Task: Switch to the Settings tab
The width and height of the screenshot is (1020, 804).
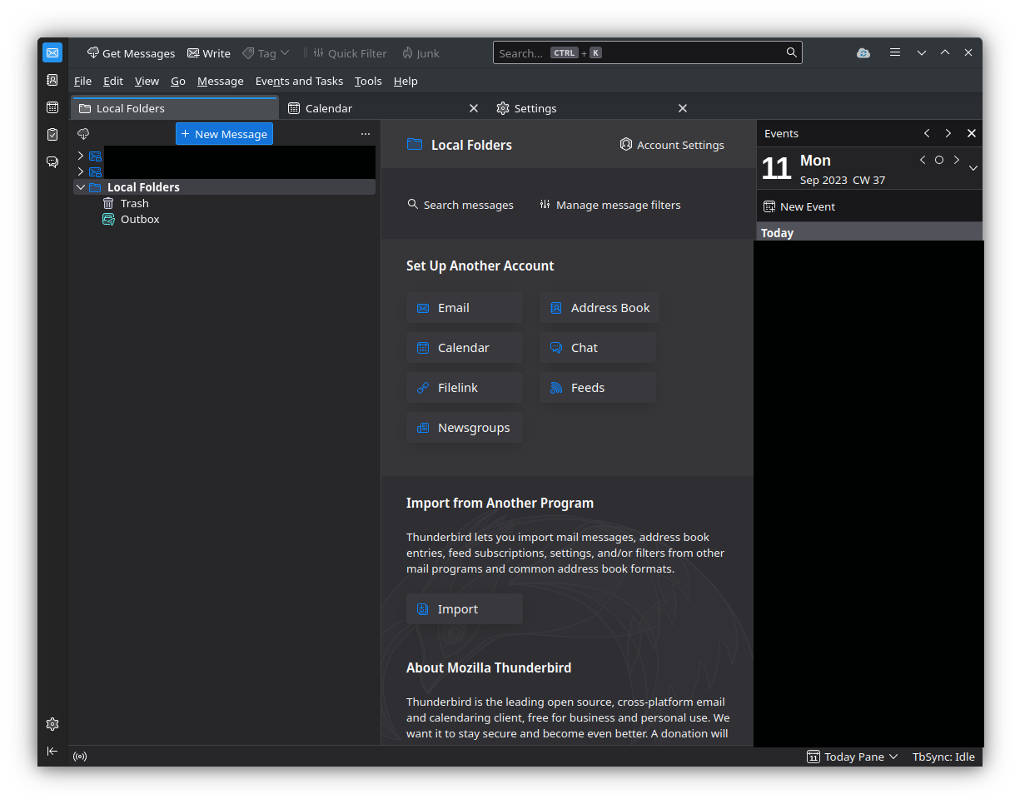Action: [535, 107]
